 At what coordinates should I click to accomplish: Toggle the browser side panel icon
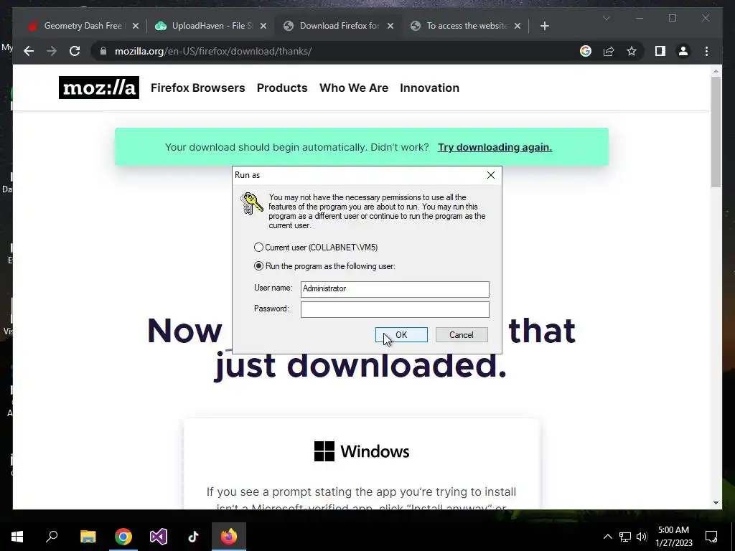660,51
